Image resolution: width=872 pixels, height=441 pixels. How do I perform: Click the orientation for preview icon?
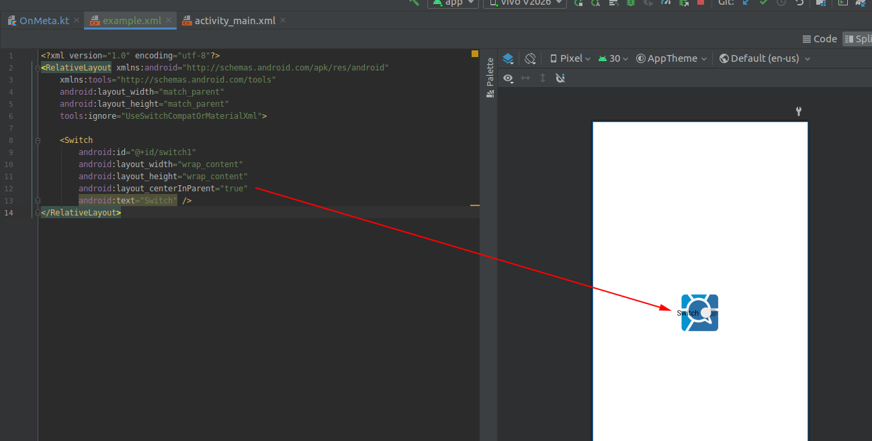click(x=530, y=58)
